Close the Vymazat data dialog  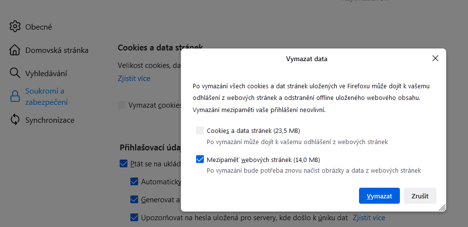pyautogui.click(x=435, y=59)
